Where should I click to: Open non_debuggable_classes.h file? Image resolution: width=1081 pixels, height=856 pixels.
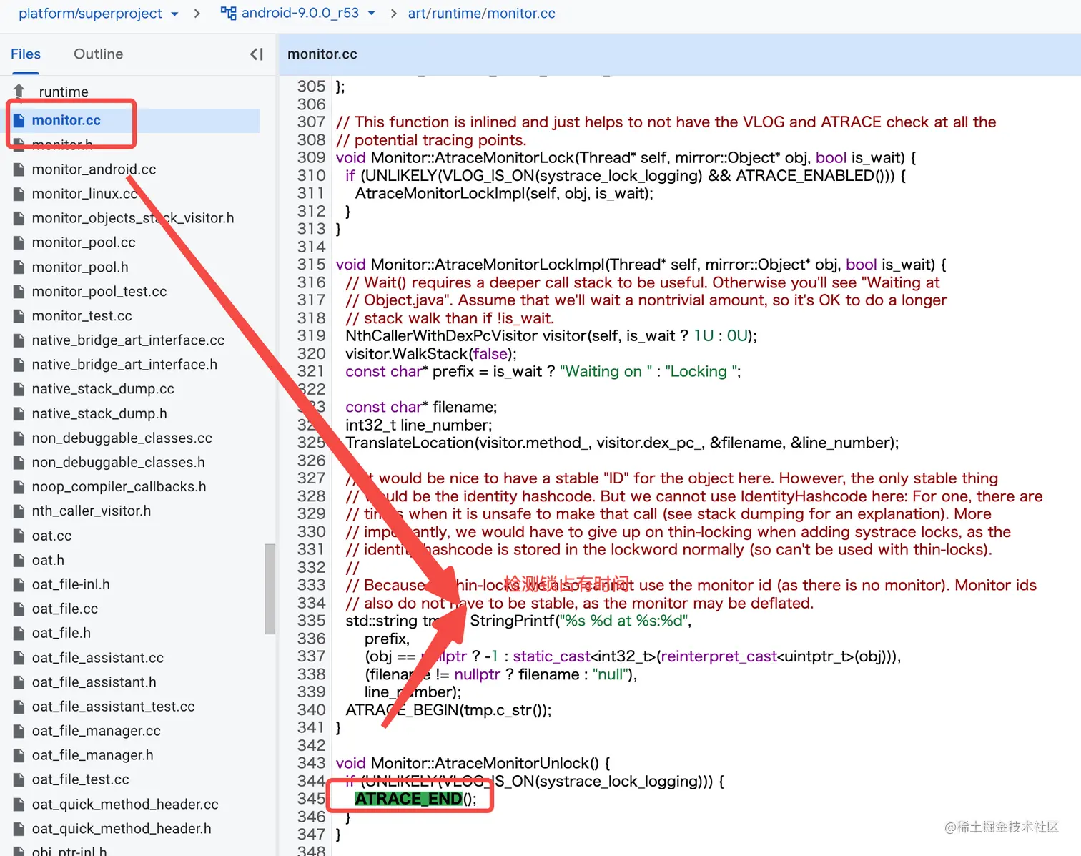[x=119, y=462]
